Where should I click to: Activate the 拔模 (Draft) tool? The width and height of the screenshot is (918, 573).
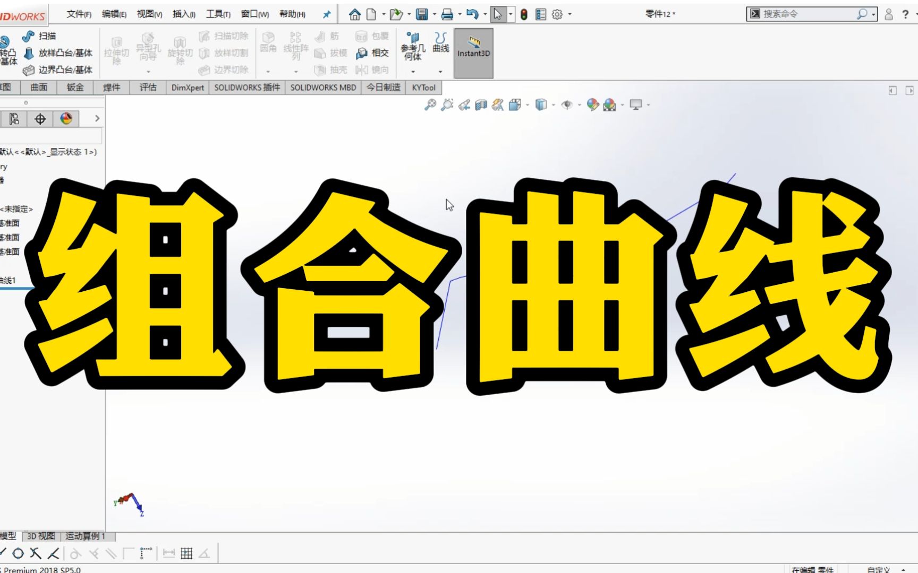click(331, 53)
